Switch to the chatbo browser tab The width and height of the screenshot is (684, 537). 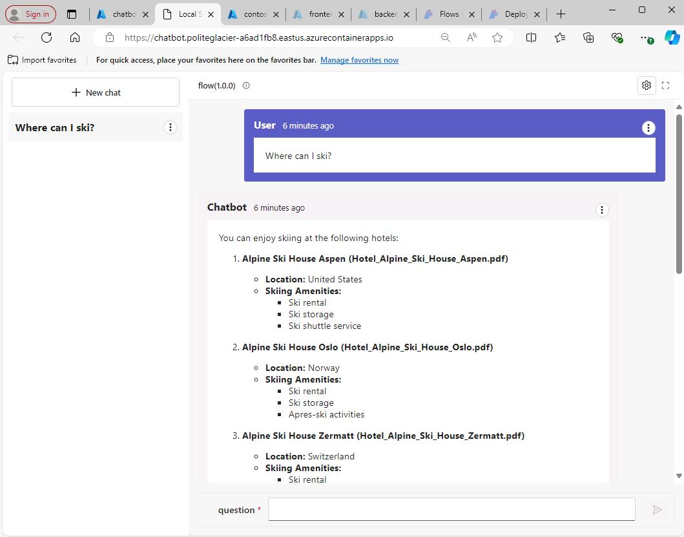[x=123, y=14]
